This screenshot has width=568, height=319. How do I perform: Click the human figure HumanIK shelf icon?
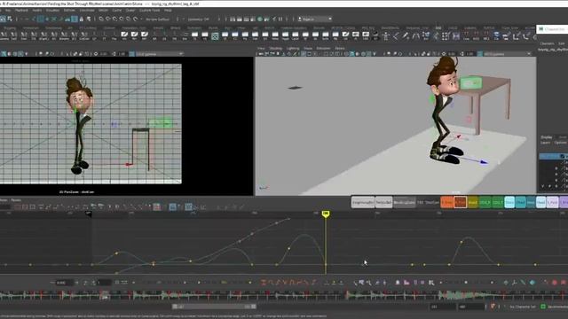(x=386, y=35)
